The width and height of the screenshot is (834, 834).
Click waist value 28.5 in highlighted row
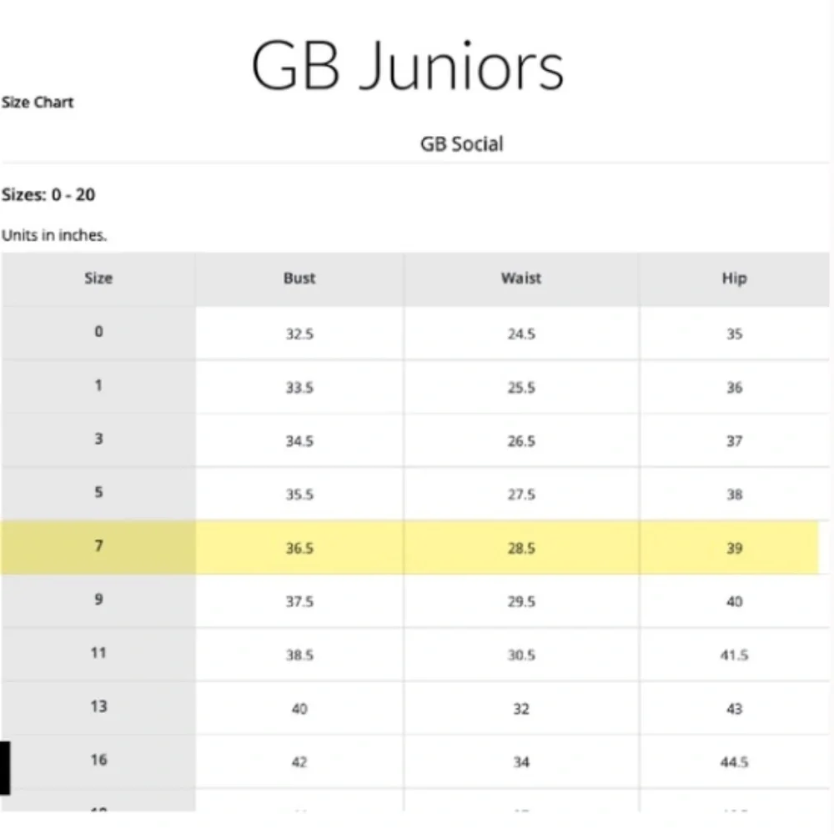point(521,549)
